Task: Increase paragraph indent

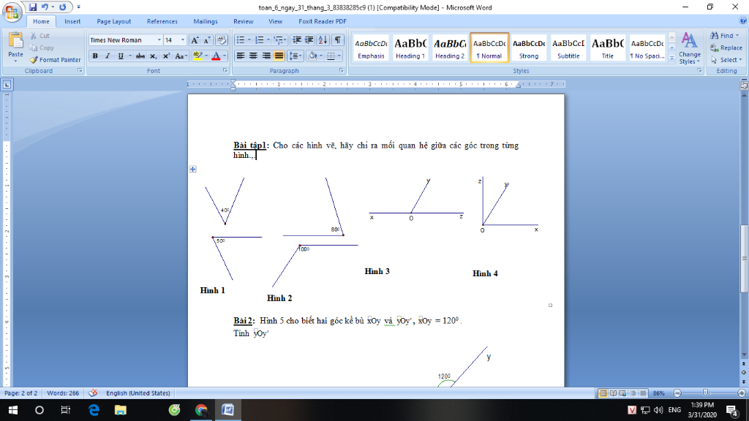Action: pos(309,40)
